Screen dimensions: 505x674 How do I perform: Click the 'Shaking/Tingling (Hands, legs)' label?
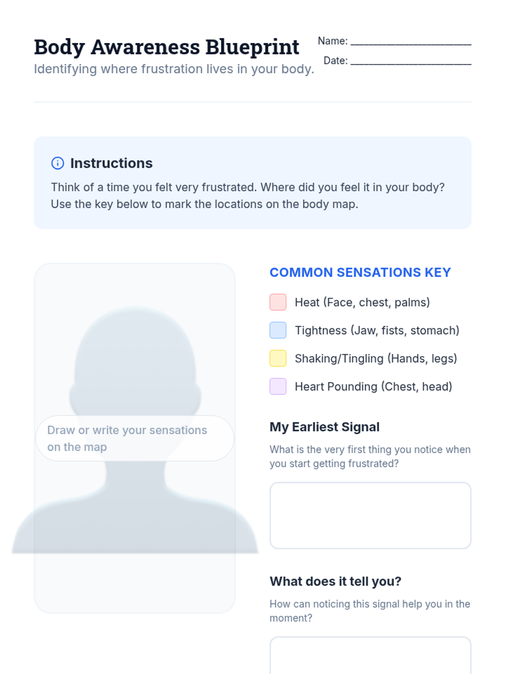coord(376,358)
